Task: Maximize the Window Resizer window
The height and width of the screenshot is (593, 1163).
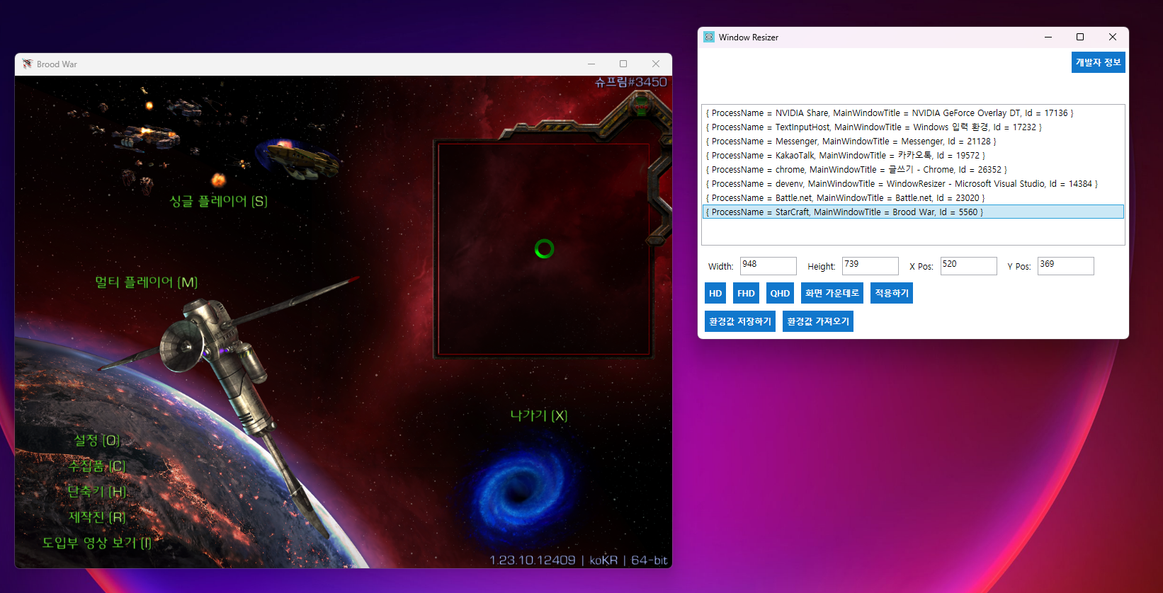Action: (x=1080, y=37)
